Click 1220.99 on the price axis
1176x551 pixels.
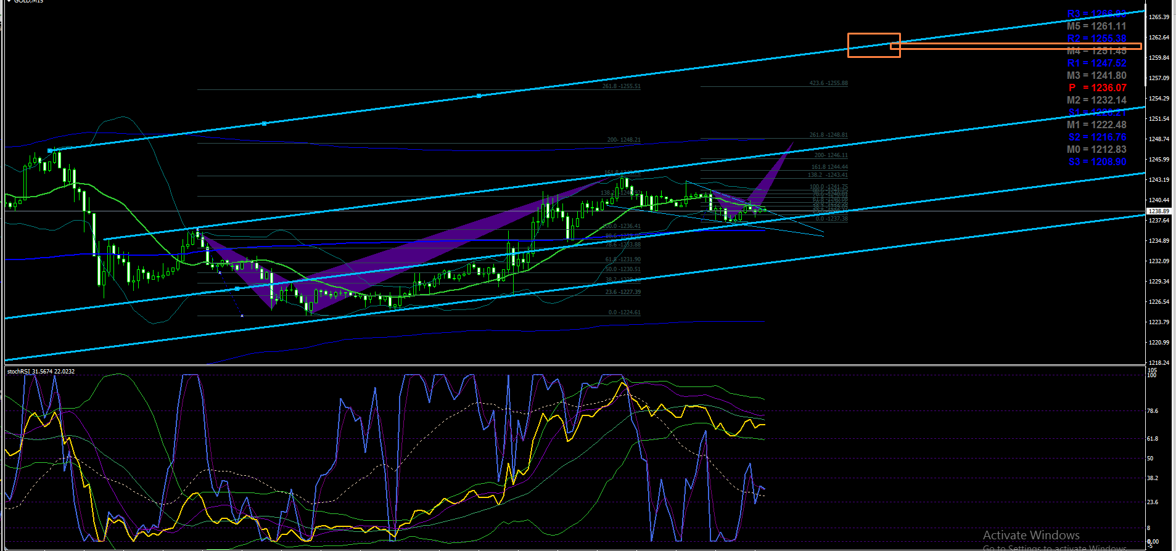(1159, 343)
